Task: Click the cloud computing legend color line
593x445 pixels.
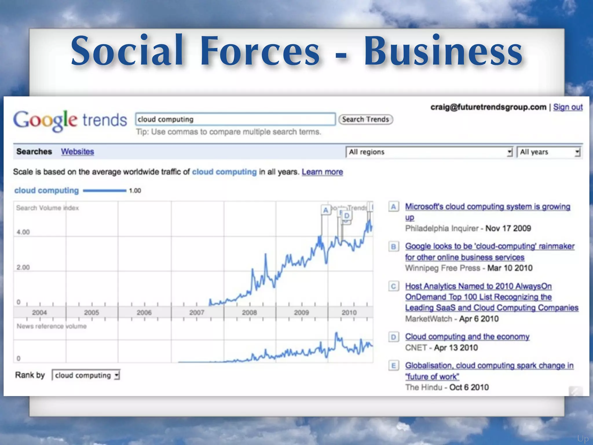Action: tap(105, 191)
